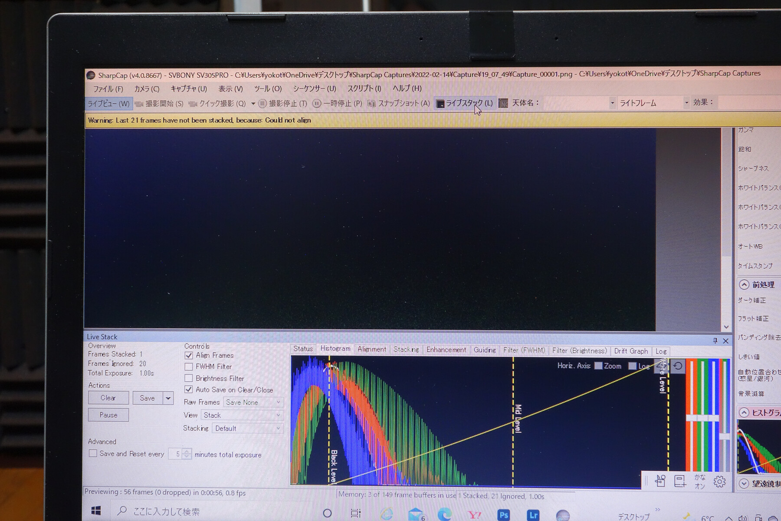Enable Save and Reset every checkbox
The width and height of the screenshot is (781, 521).
[93, 453]
